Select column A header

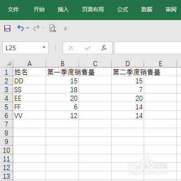[30, 63]
